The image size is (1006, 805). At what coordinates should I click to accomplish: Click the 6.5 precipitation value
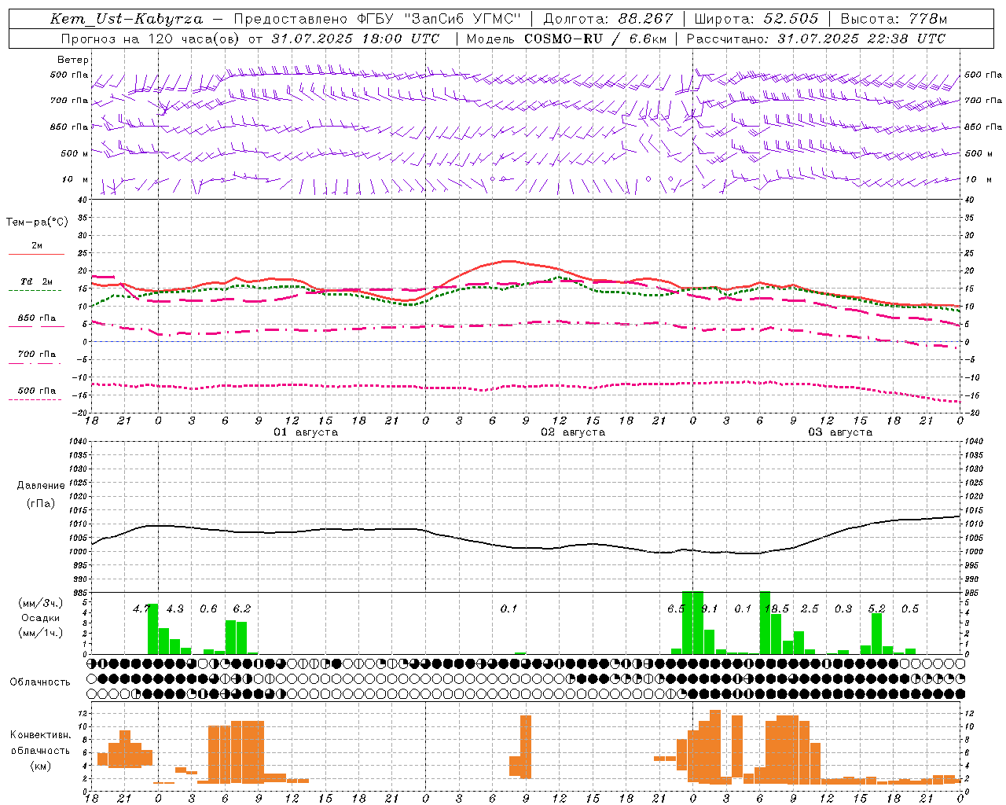(676, 608)
